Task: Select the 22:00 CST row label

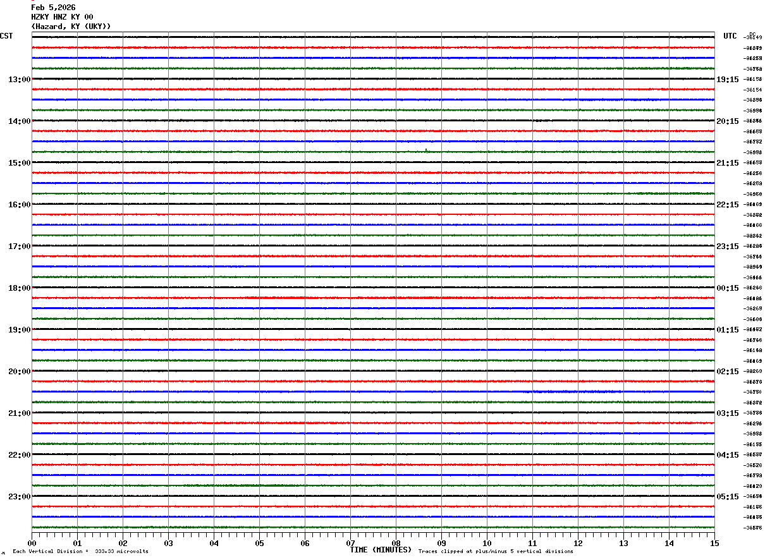Action: [x=19, y=455]
